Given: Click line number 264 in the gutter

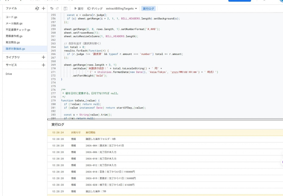Looking at the screenshot, I should (53, 47).
